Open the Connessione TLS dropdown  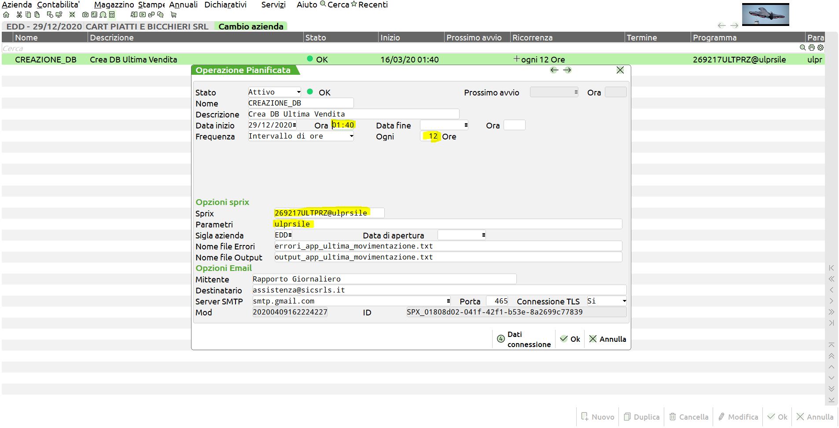[607, 301]
